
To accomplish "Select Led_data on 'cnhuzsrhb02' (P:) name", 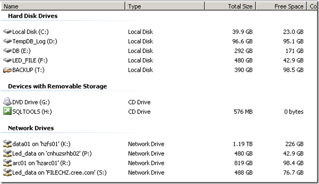I will tap(52, 154).
